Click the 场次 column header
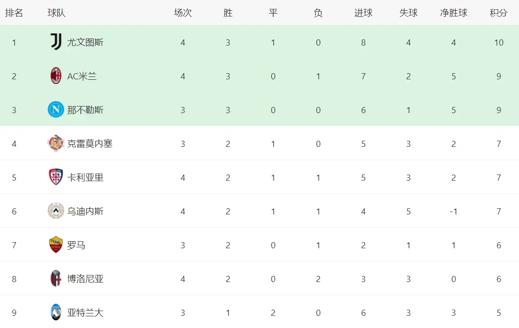This screenshot has width=519, height=328. coord(183,13)
